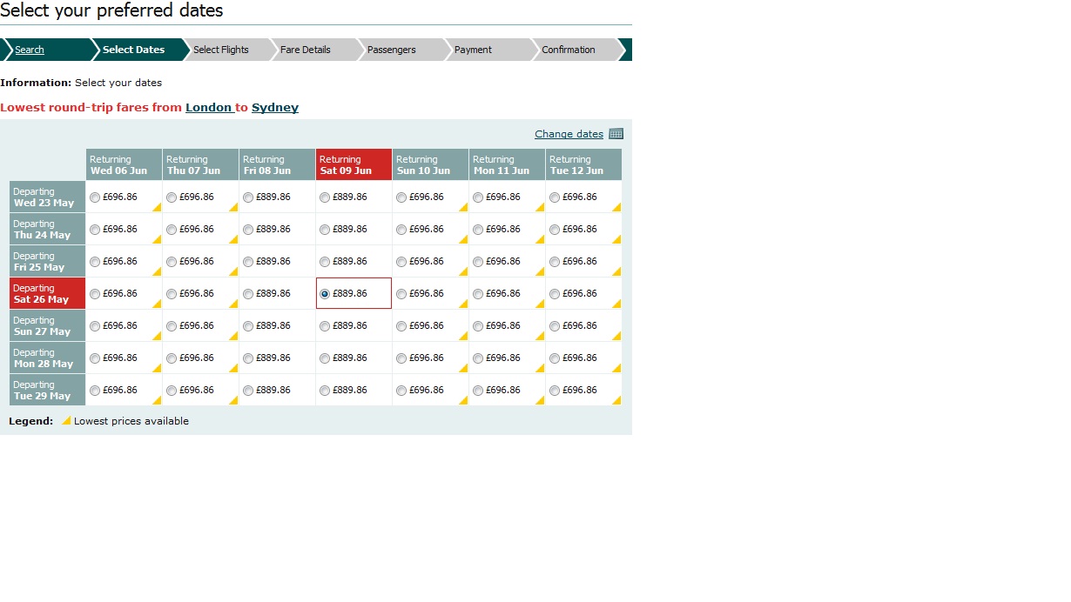The width and height of the screenshot is (1071, 602).
Task: Click yellow corner marker for Sat 26 May/Sun 10 Jun
Action: tap(464, 304)
